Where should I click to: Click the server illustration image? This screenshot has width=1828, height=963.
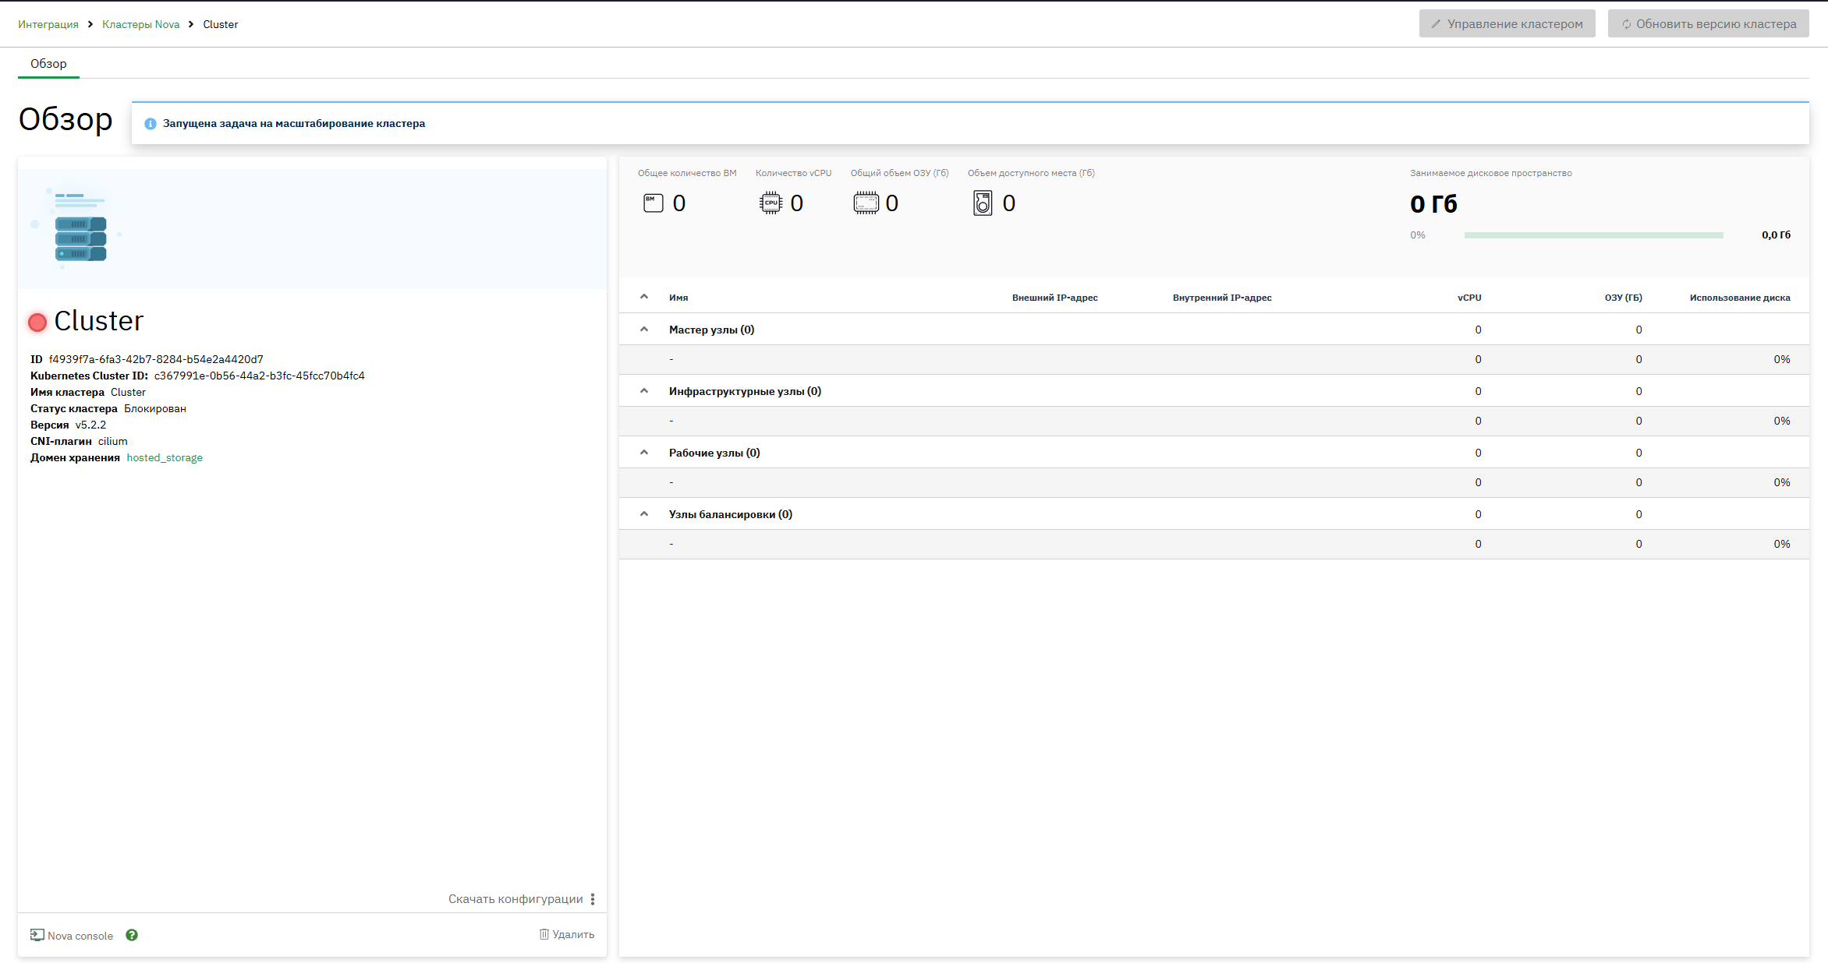[76, 227]
